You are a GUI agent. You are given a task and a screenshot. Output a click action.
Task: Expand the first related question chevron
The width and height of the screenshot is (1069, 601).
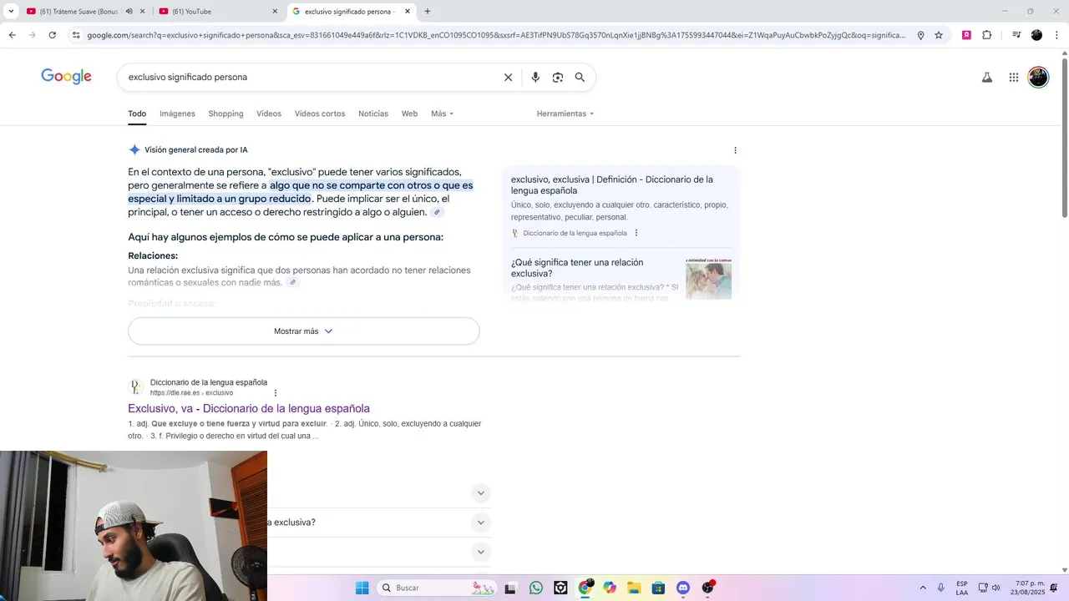pyautogui.click(x=480, y=492)
